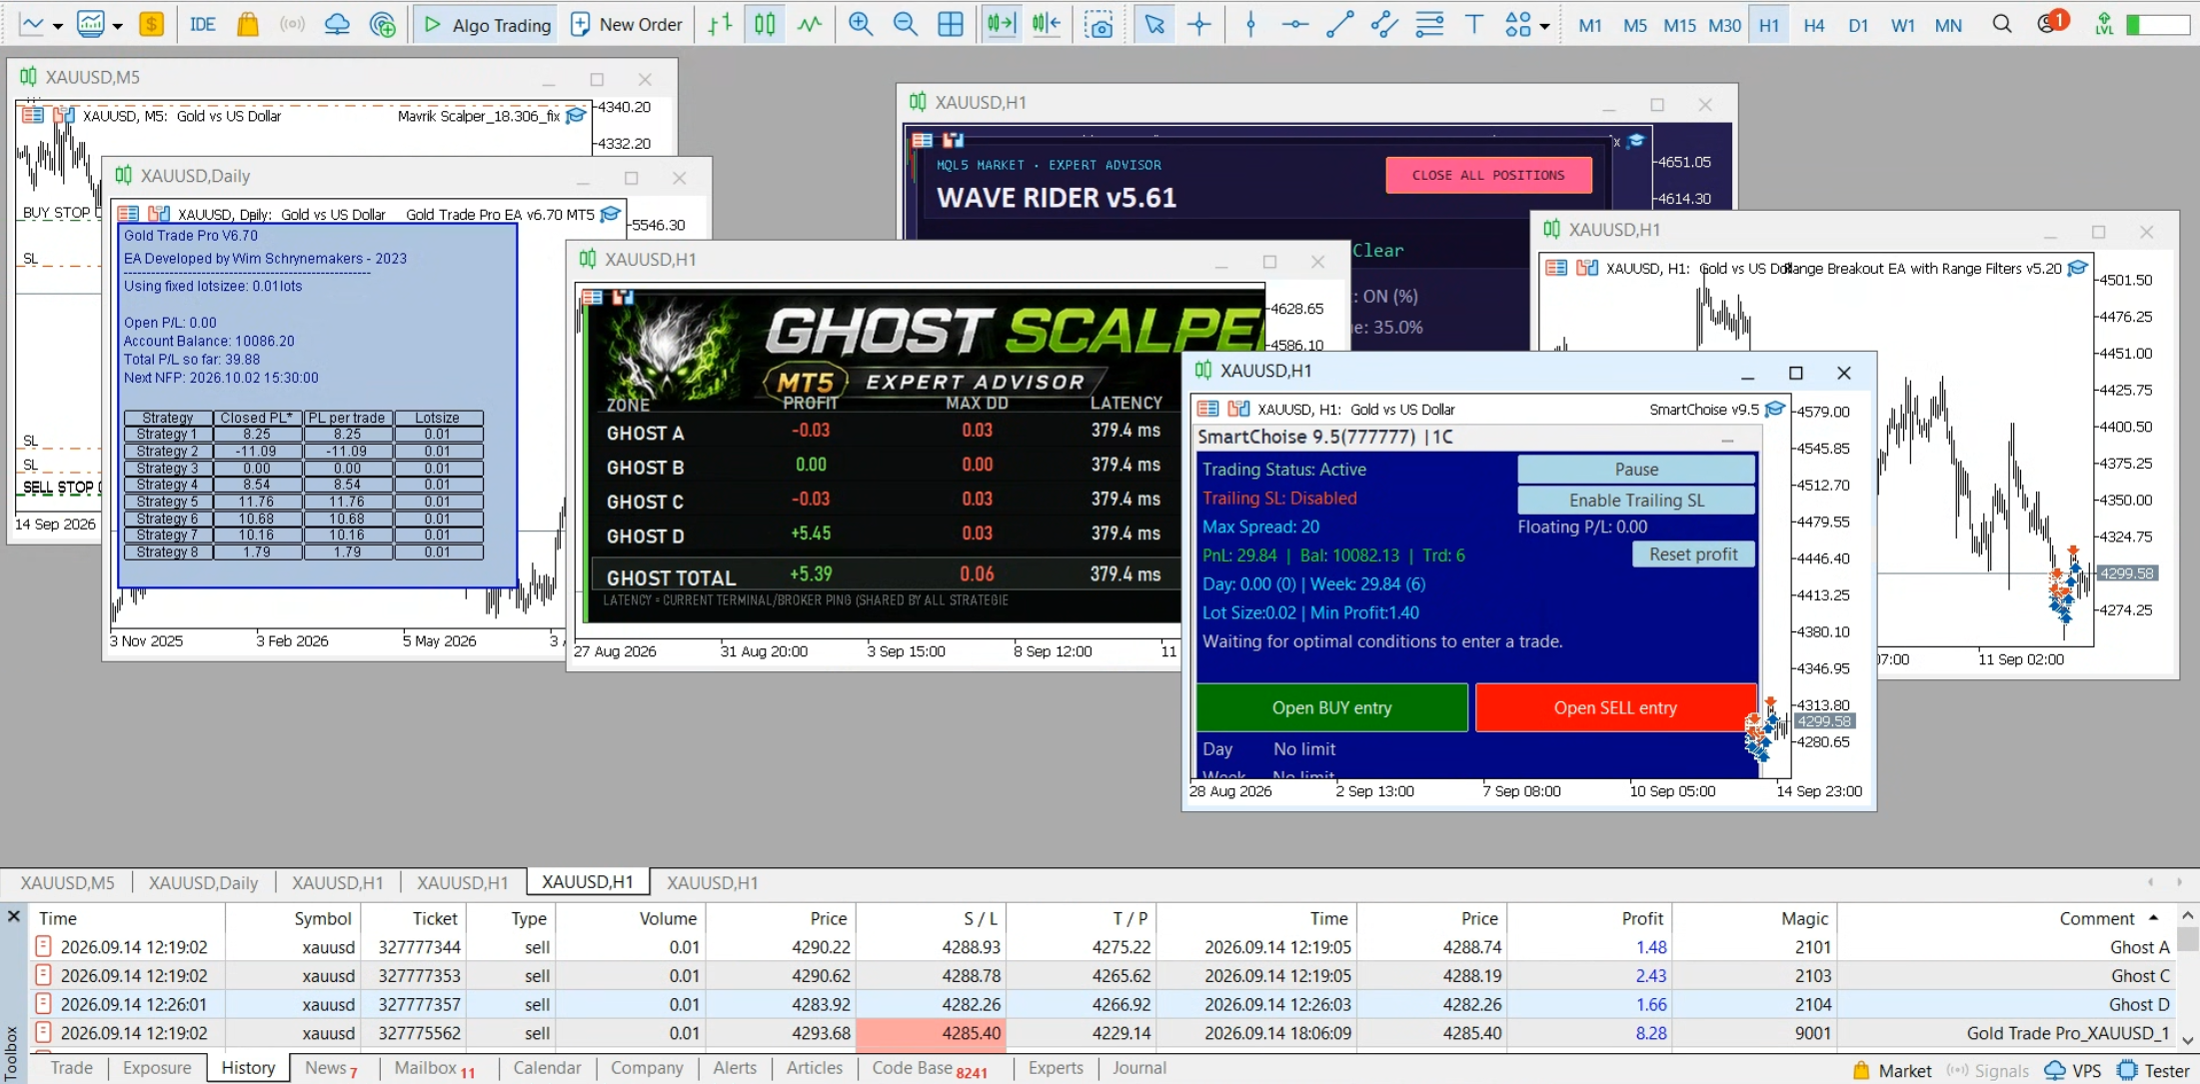This screenshot has height=1084, width=2200.
Task: Tile windows with the grid icon
Action: (951, 24)
